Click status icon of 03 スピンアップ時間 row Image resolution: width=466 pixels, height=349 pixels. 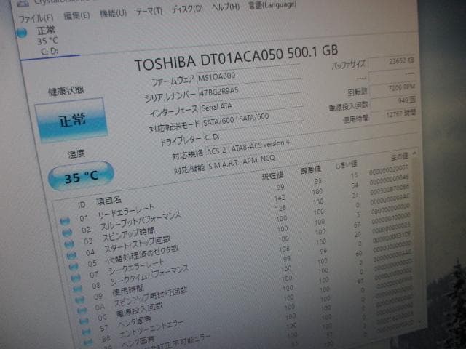click(69, 244)
